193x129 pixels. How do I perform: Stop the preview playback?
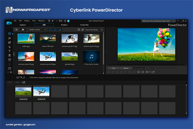pos(113,72)
